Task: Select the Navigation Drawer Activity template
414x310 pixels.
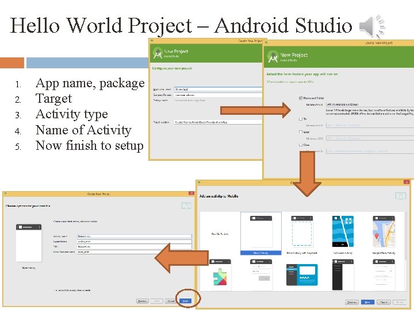Action: 343,274
